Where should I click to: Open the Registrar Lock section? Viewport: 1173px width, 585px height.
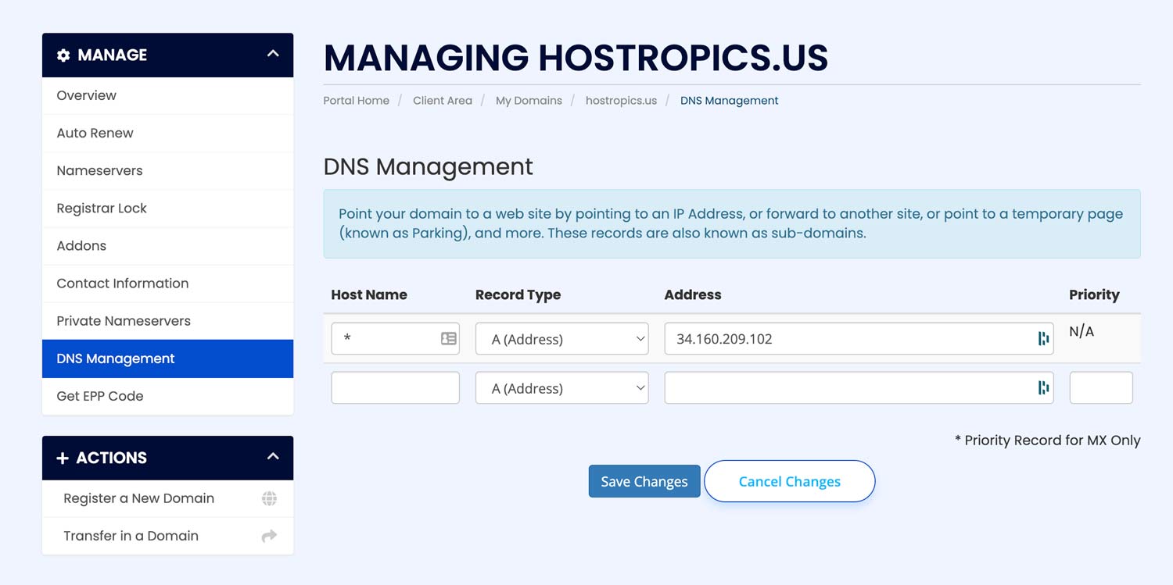101,208
